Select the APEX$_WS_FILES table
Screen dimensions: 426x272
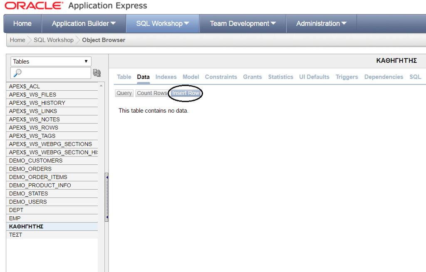[x=52, y=94]
